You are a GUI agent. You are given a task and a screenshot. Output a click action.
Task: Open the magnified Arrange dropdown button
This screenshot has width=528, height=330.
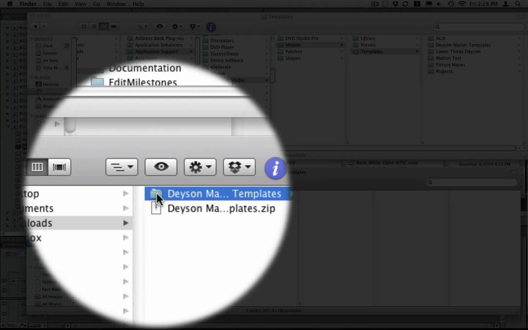point(122,167)
